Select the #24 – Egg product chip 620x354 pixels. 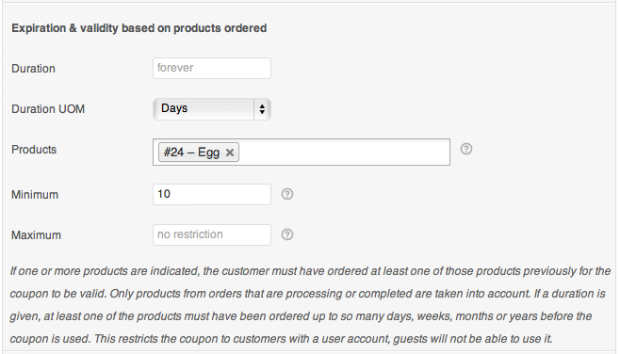pyautogui.click(x=191, y=153)
